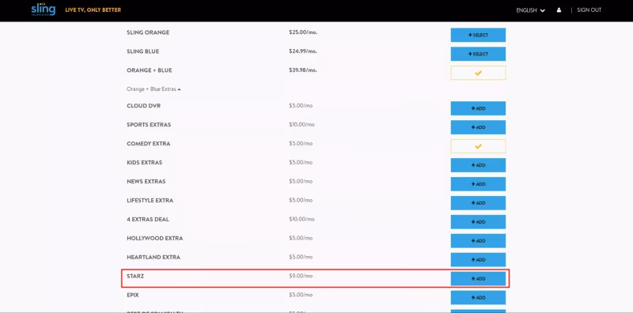Click the COMEDY EXTRA label
The height and width of the screenshot is (313, 633).
(x=148, y=144)
